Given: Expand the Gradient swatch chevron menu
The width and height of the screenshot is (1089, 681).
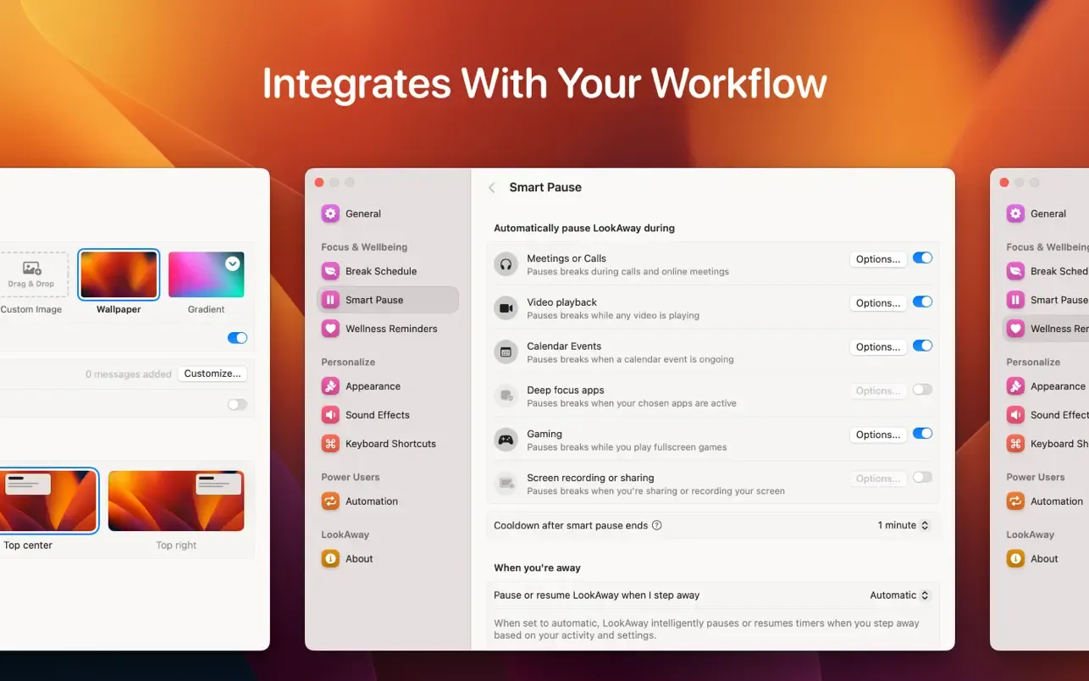Looking at the screenshot, I should tap(233, 263).
